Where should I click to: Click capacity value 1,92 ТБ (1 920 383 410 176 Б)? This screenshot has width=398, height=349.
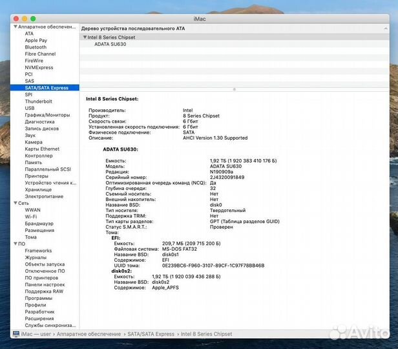(x=243, y=161)
